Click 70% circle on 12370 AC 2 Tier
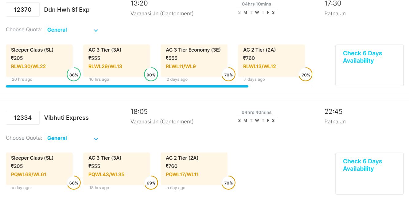This screenshot has width=409, height=198. 306,75
